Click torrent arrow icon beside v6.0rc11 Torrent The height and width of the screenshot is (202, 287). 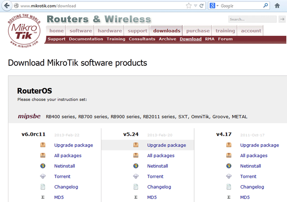[x=43, y=176]
